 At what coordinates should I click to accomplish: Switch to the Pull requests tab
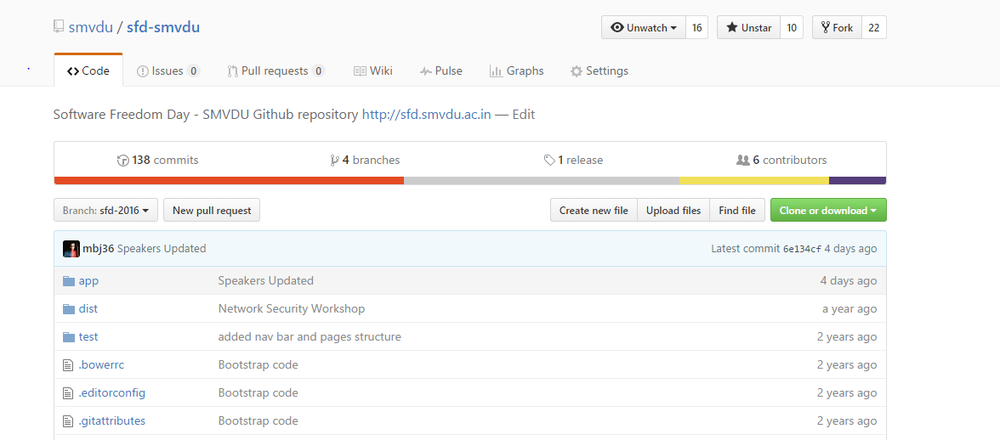click(x=276, y=71)
